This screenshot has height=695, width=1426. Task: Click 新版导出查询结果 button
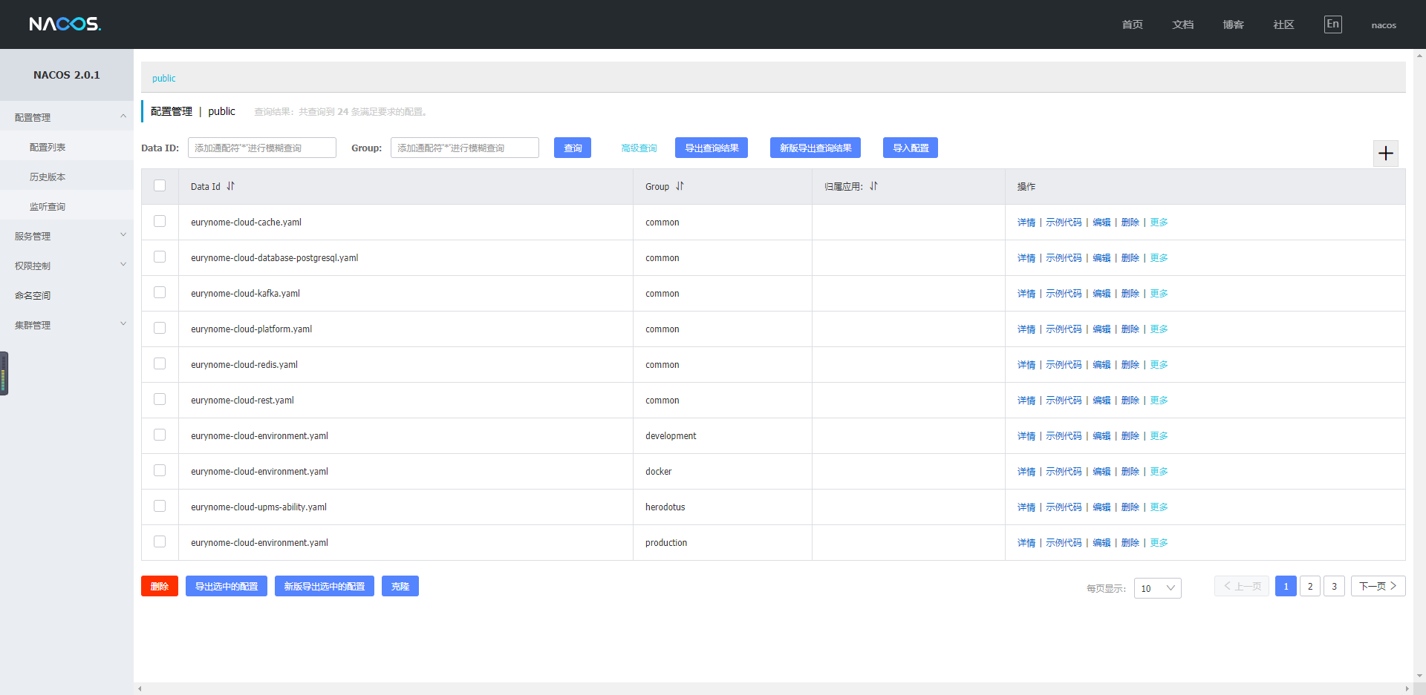point(815,148)
